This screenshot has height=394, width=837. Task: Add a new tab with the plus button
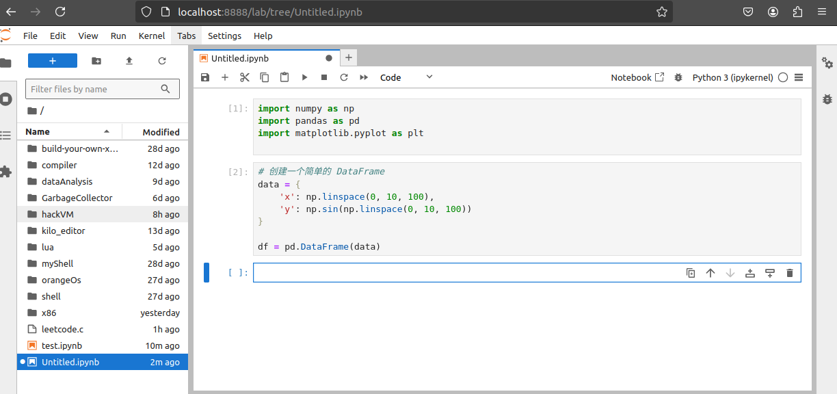click(348, 58)
